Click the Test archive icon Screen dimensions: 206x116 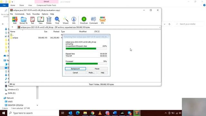(x=32, y=20)
